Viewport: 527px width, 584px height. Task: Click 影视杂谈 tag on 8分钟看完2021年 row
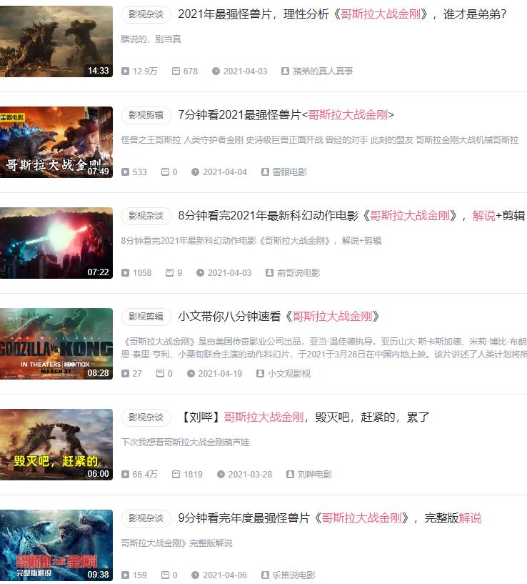146,216
